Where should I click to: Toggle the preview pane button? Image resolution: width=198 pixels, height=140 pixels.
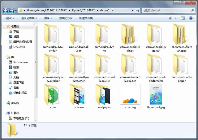click(183, 18)
